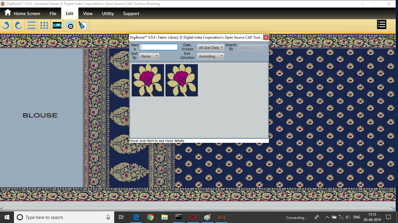Screen dimensions: 398x223
Task: Select the border pattern layout icon
Action: [x=31, y=26]
